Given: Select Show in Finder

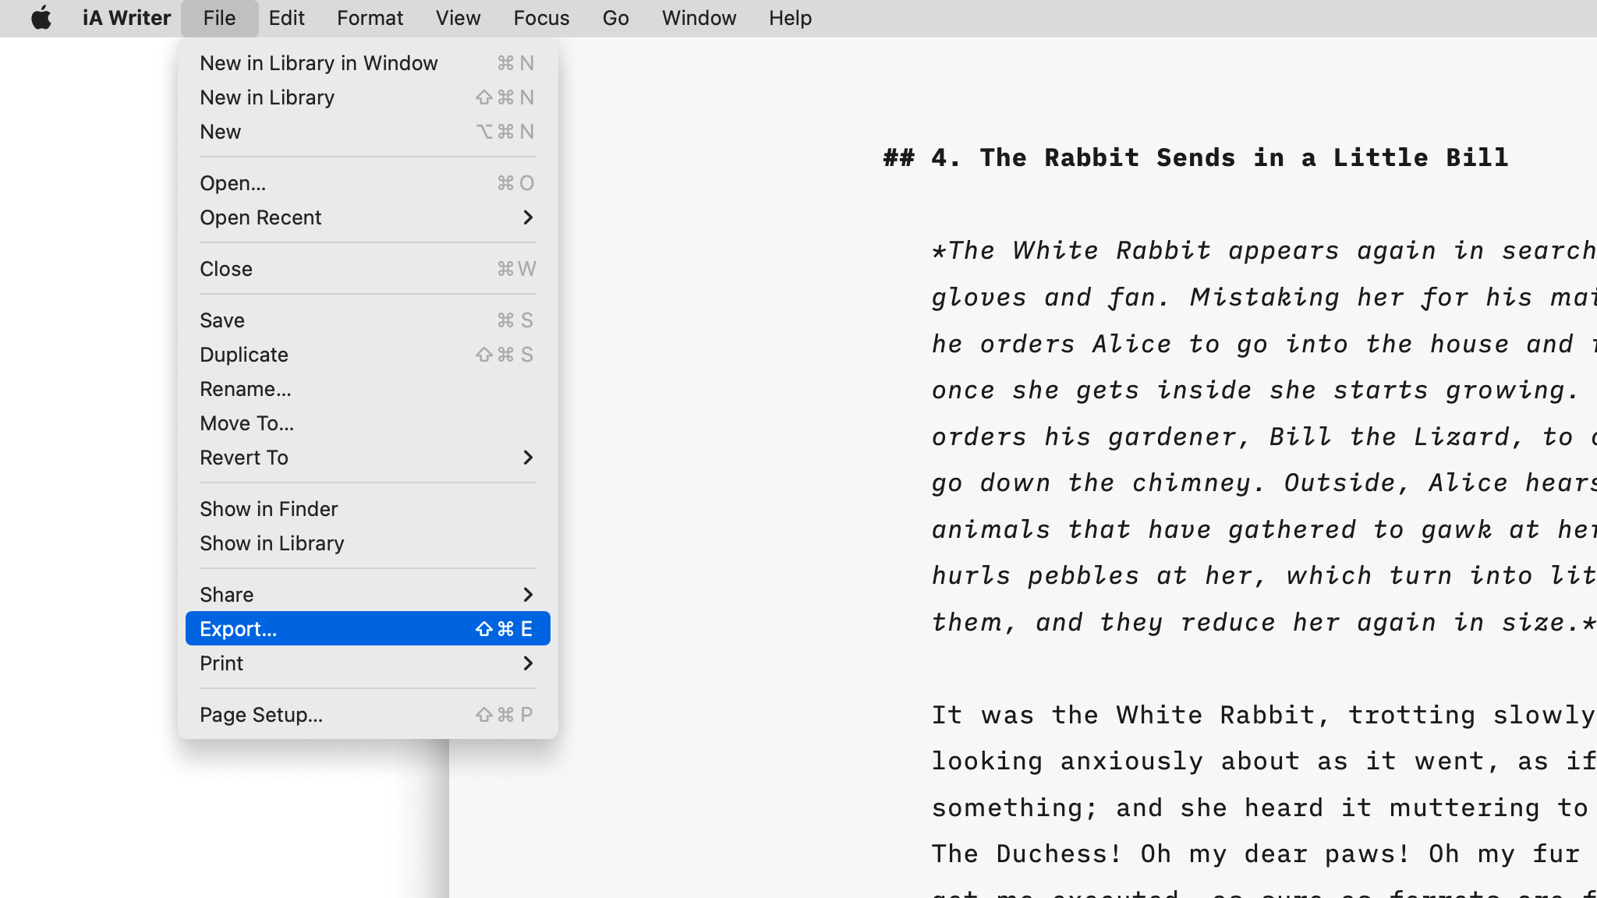Looking at the screenshot, I should click(x=268, y=509).
